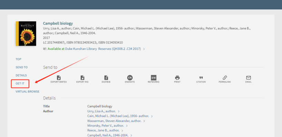Open the Campbell biology title link
282x137 pixels.
tap(58, 23)
